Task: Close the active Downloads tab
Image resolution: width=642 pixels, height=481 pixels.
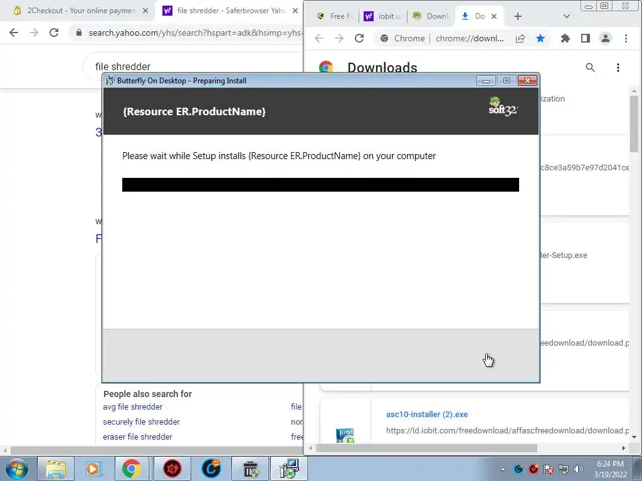Action: tap(494, 16)
